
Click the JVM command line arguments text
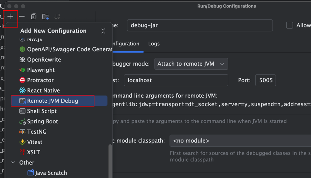[x=211, y=104]
